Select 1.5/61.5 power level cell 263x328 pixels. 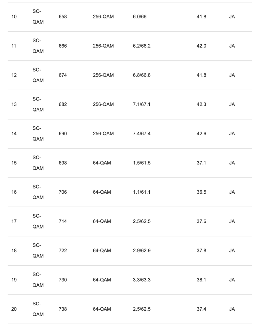141,163
